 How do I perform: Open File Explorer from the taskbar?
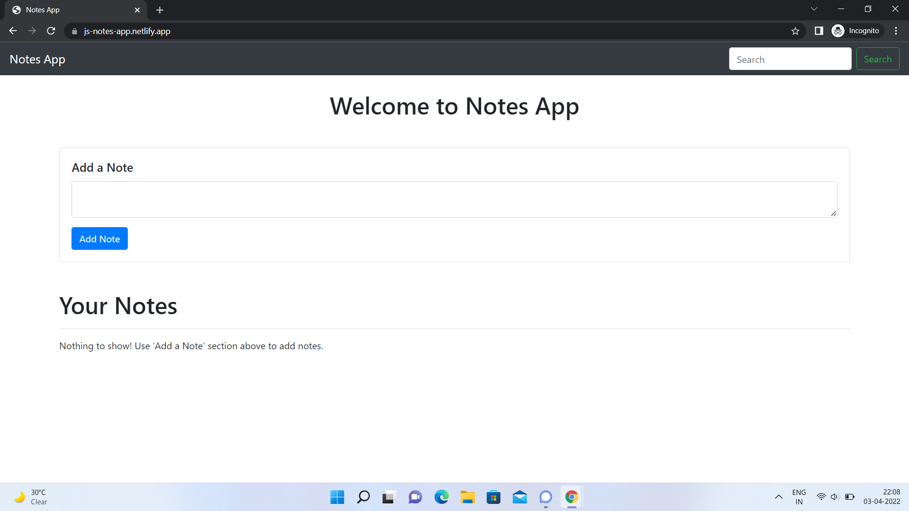[467, 497]
